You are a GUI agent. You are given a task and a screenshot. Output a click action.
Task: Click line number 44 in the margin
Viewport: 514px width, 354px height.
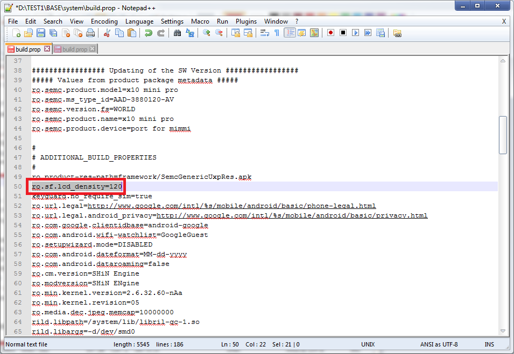[x=18, y=128]
